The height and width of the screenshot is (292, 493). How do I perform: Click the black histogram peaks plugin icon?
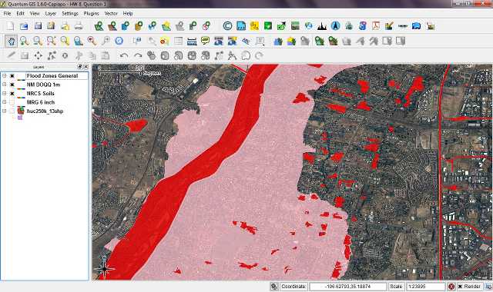coord(322,26)
